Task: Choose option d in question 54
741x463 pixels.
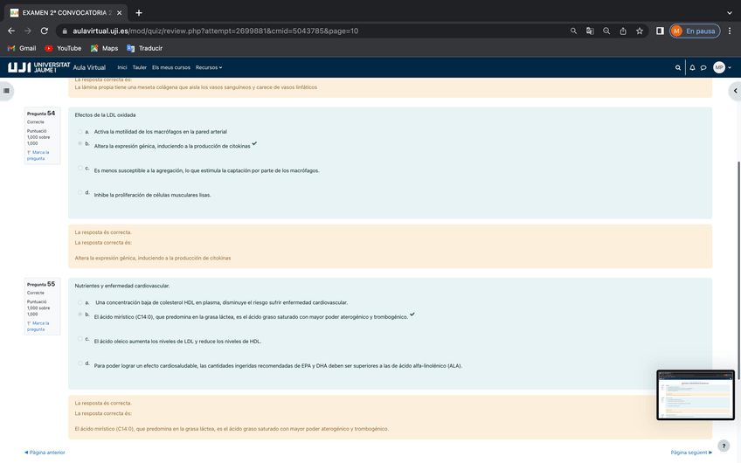Action: [x=80, y=192]
